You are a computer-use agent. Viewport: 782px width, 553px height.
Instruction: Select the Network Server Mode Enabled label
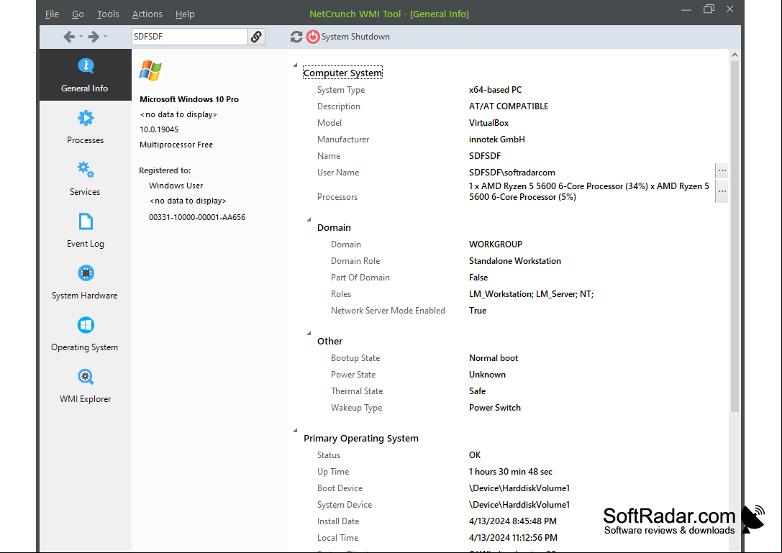388,311
